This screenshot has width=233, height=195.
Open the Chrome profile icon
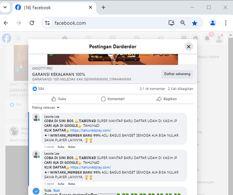coord(212,23)
